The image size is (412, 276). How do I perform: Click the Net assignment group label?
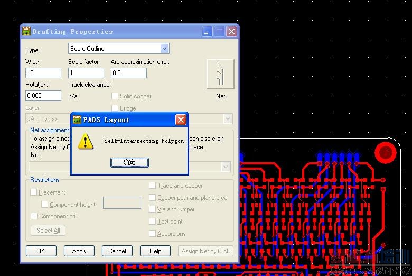point(50,130)
